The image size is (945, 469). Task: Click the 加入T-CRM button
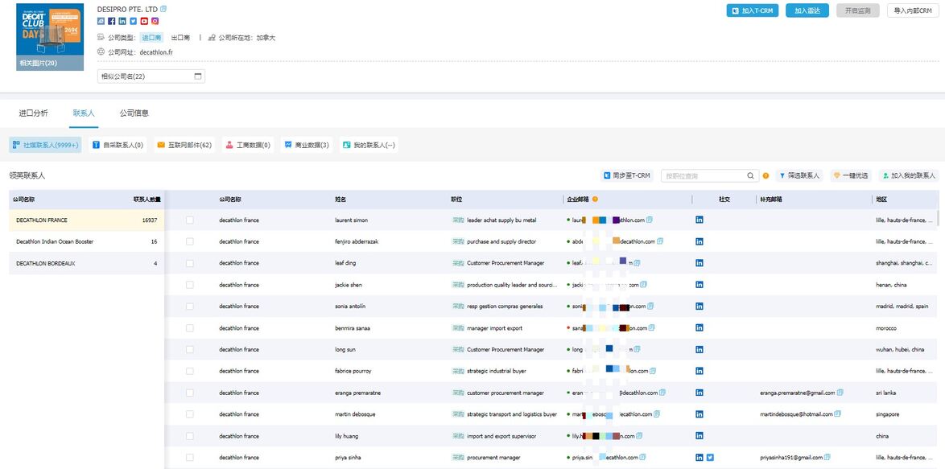tap(753, 10)
